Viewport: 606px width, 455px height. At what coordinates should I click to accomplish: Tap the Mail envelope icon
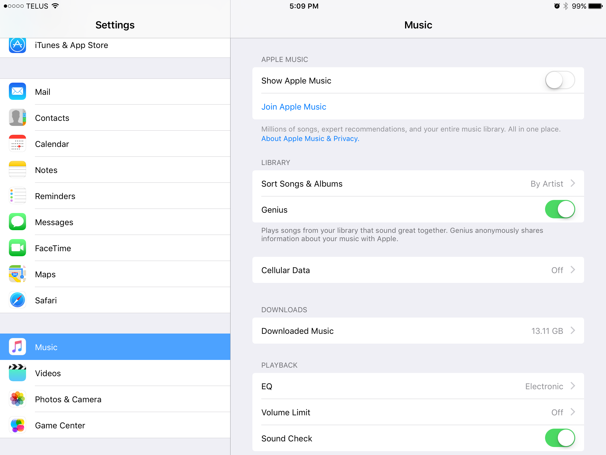pos(17,92)
